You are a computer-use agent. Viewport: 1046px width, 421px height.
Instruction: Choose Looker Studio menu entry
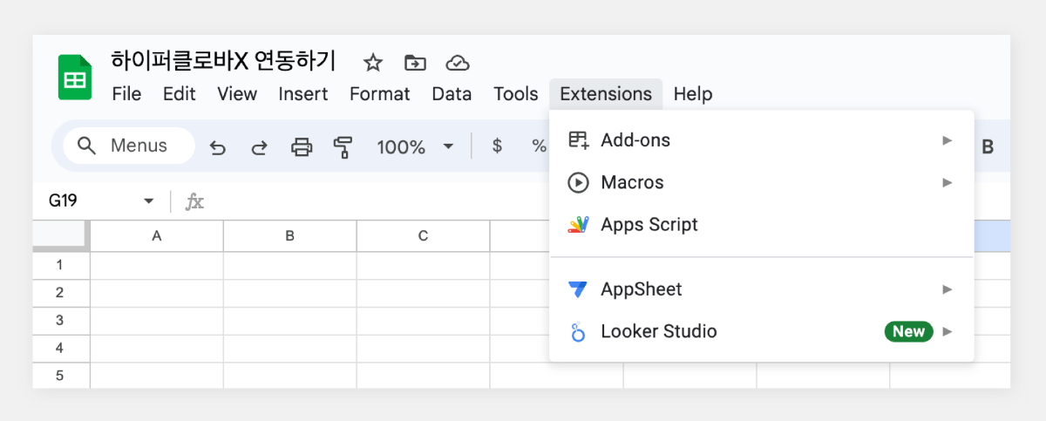[762, 331]
